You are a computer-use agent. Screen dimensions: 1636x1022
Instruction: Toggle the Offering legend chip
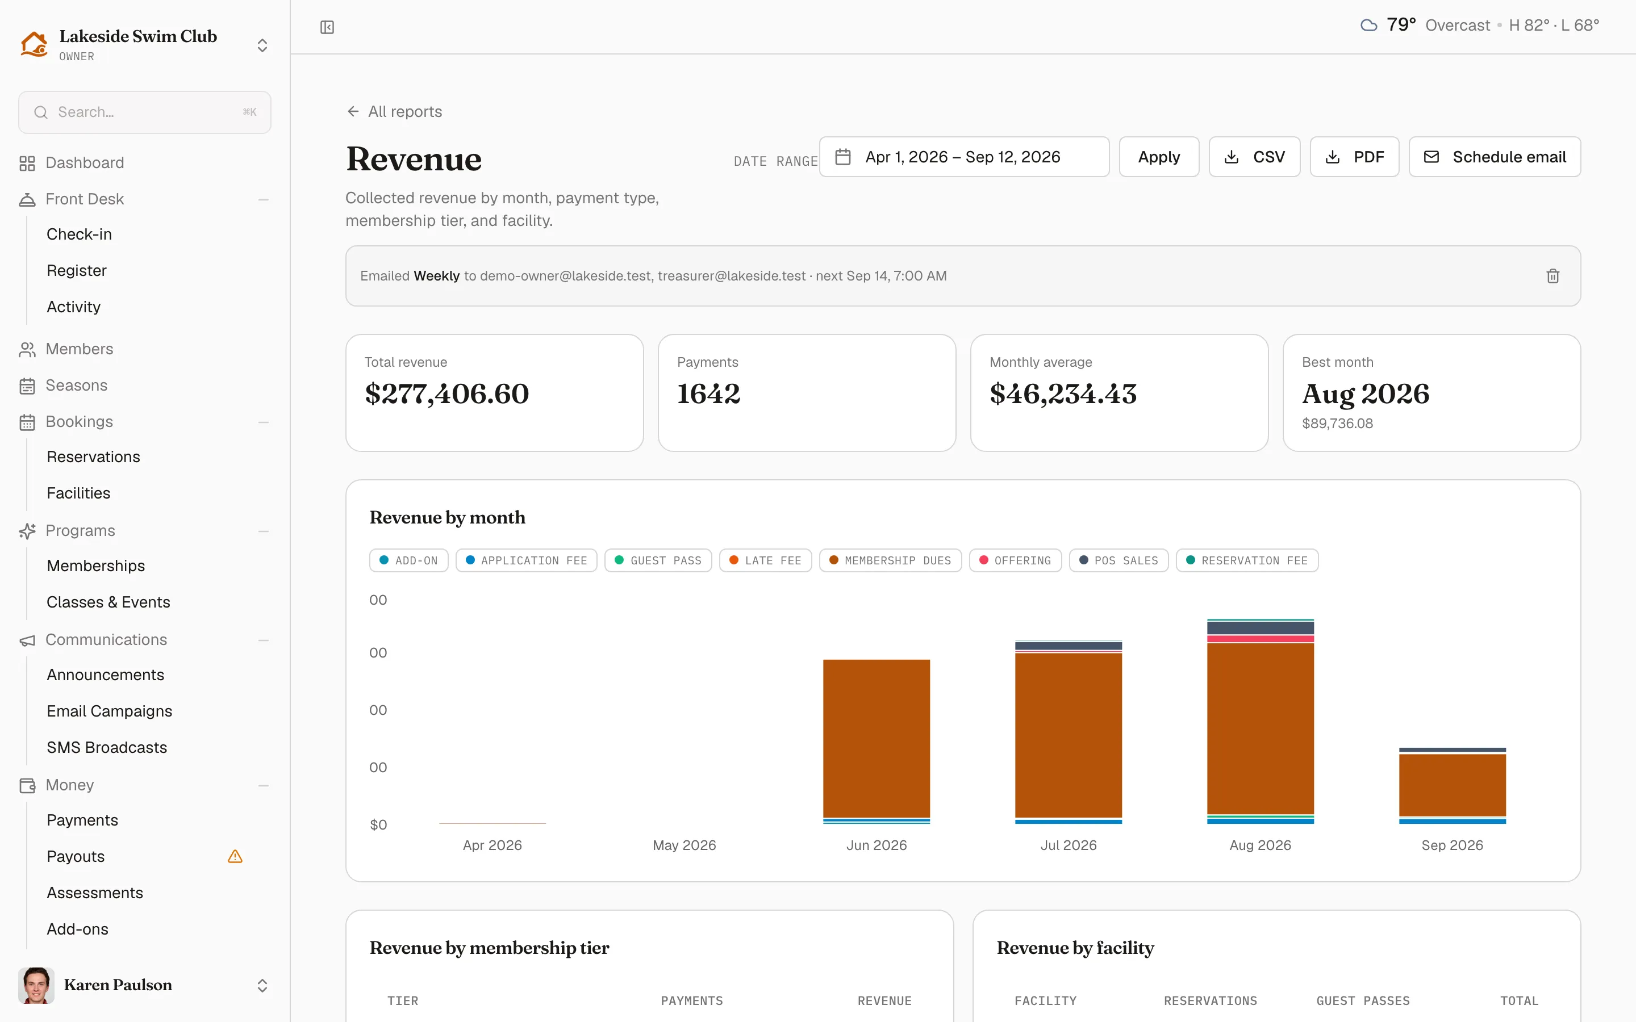[x=1015, y=560]
